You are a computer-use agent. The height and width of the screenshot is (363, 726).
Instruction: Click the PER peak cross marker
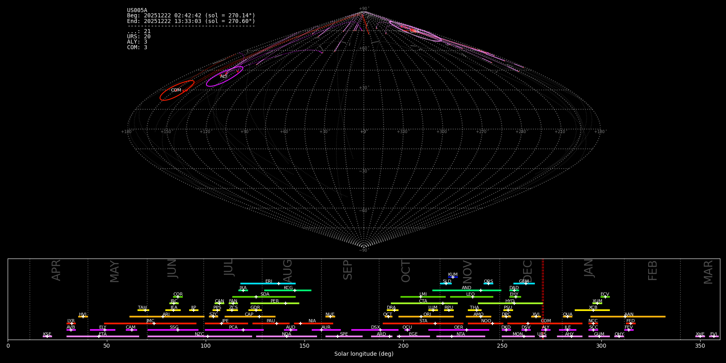pos(286,303)
